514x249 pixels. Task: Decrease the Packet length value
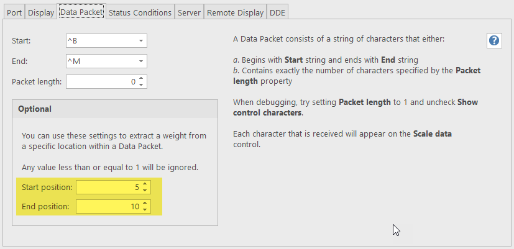coord(142,84)
